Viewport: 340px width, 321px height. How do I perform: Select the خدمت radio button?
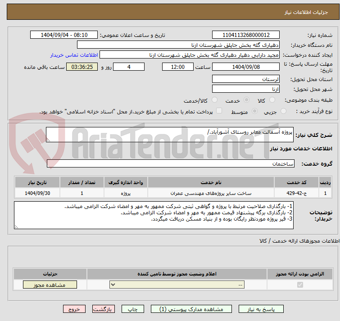click(x=246, y=100)
